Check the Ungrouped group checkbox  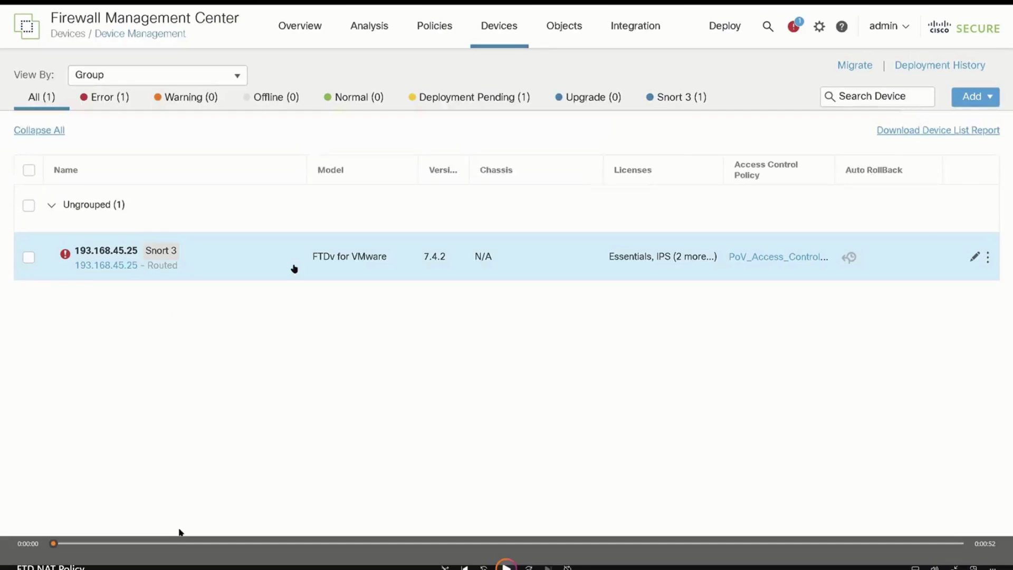click(29, 205)
